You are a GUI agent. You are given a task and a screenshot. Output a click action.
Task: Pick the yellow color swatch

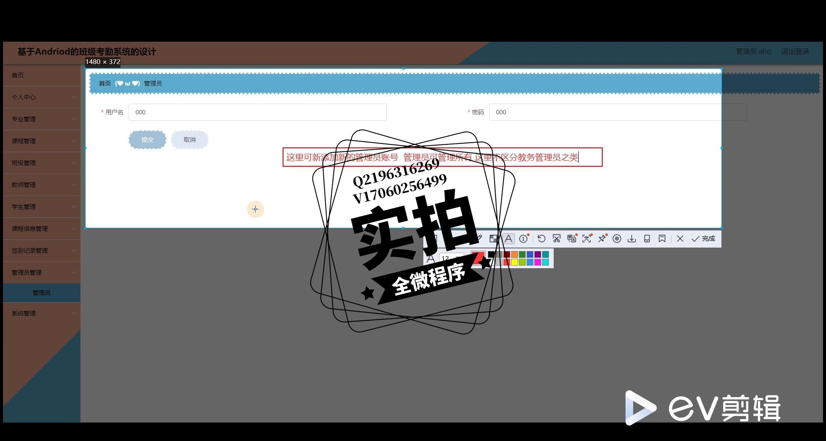[x=515, y=262]
